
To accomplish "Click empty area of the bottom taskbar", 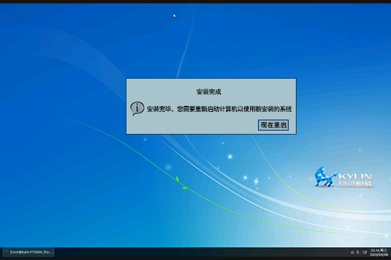I will [195, 251].
